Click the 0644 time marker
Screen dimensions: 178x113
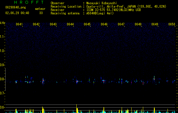(x=70, y=24)
